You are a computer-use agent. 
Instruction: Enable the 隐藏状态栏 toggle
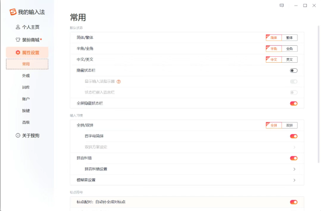(293, 71)
